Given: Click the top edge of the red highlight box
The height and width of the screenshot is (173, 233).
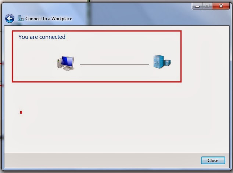Looking at the screenshot, I should [97, 31].
